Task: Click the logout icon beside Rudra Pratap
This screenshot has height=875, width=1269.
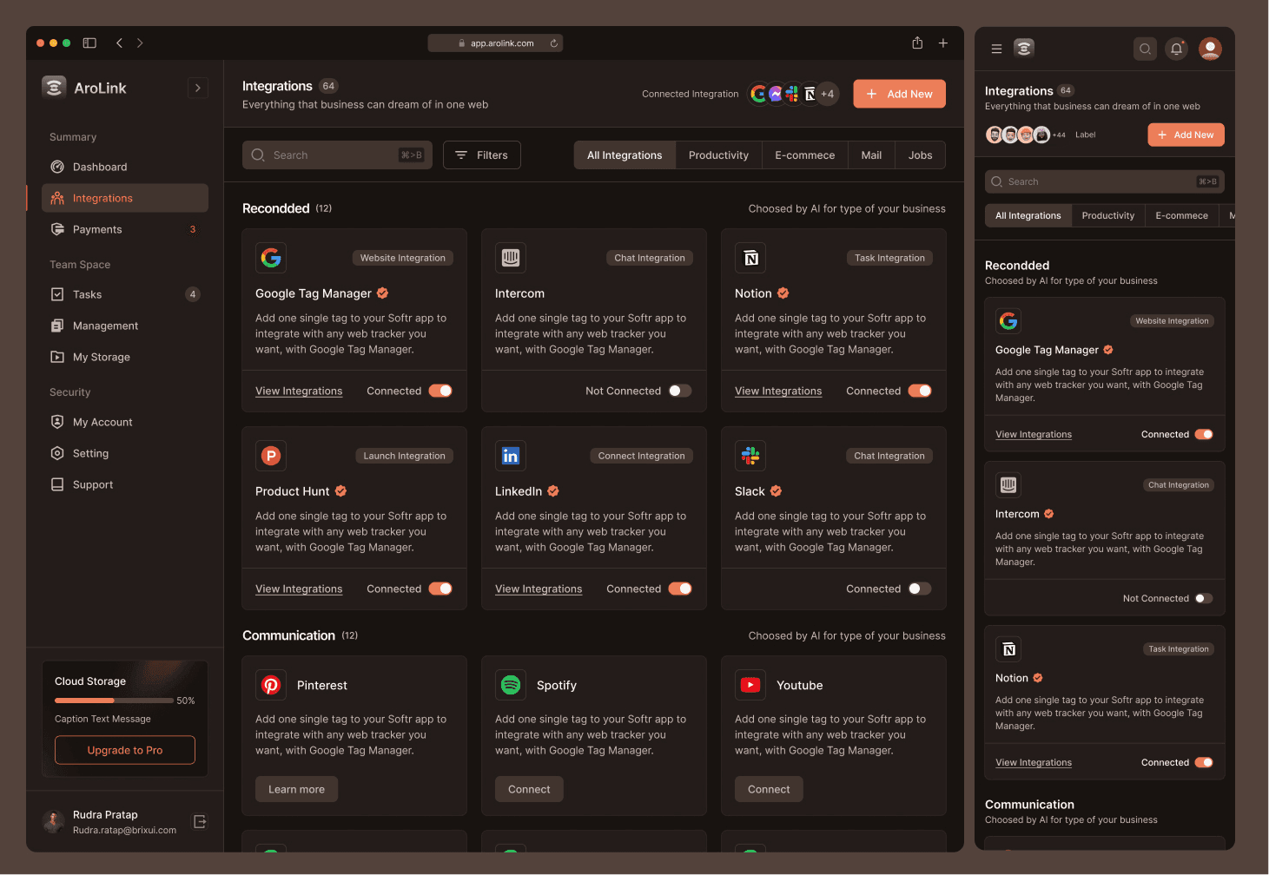Action: pos(200,821)
